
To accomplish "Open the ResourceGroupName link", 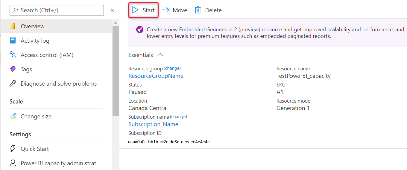I will click(x=156, y=76).
